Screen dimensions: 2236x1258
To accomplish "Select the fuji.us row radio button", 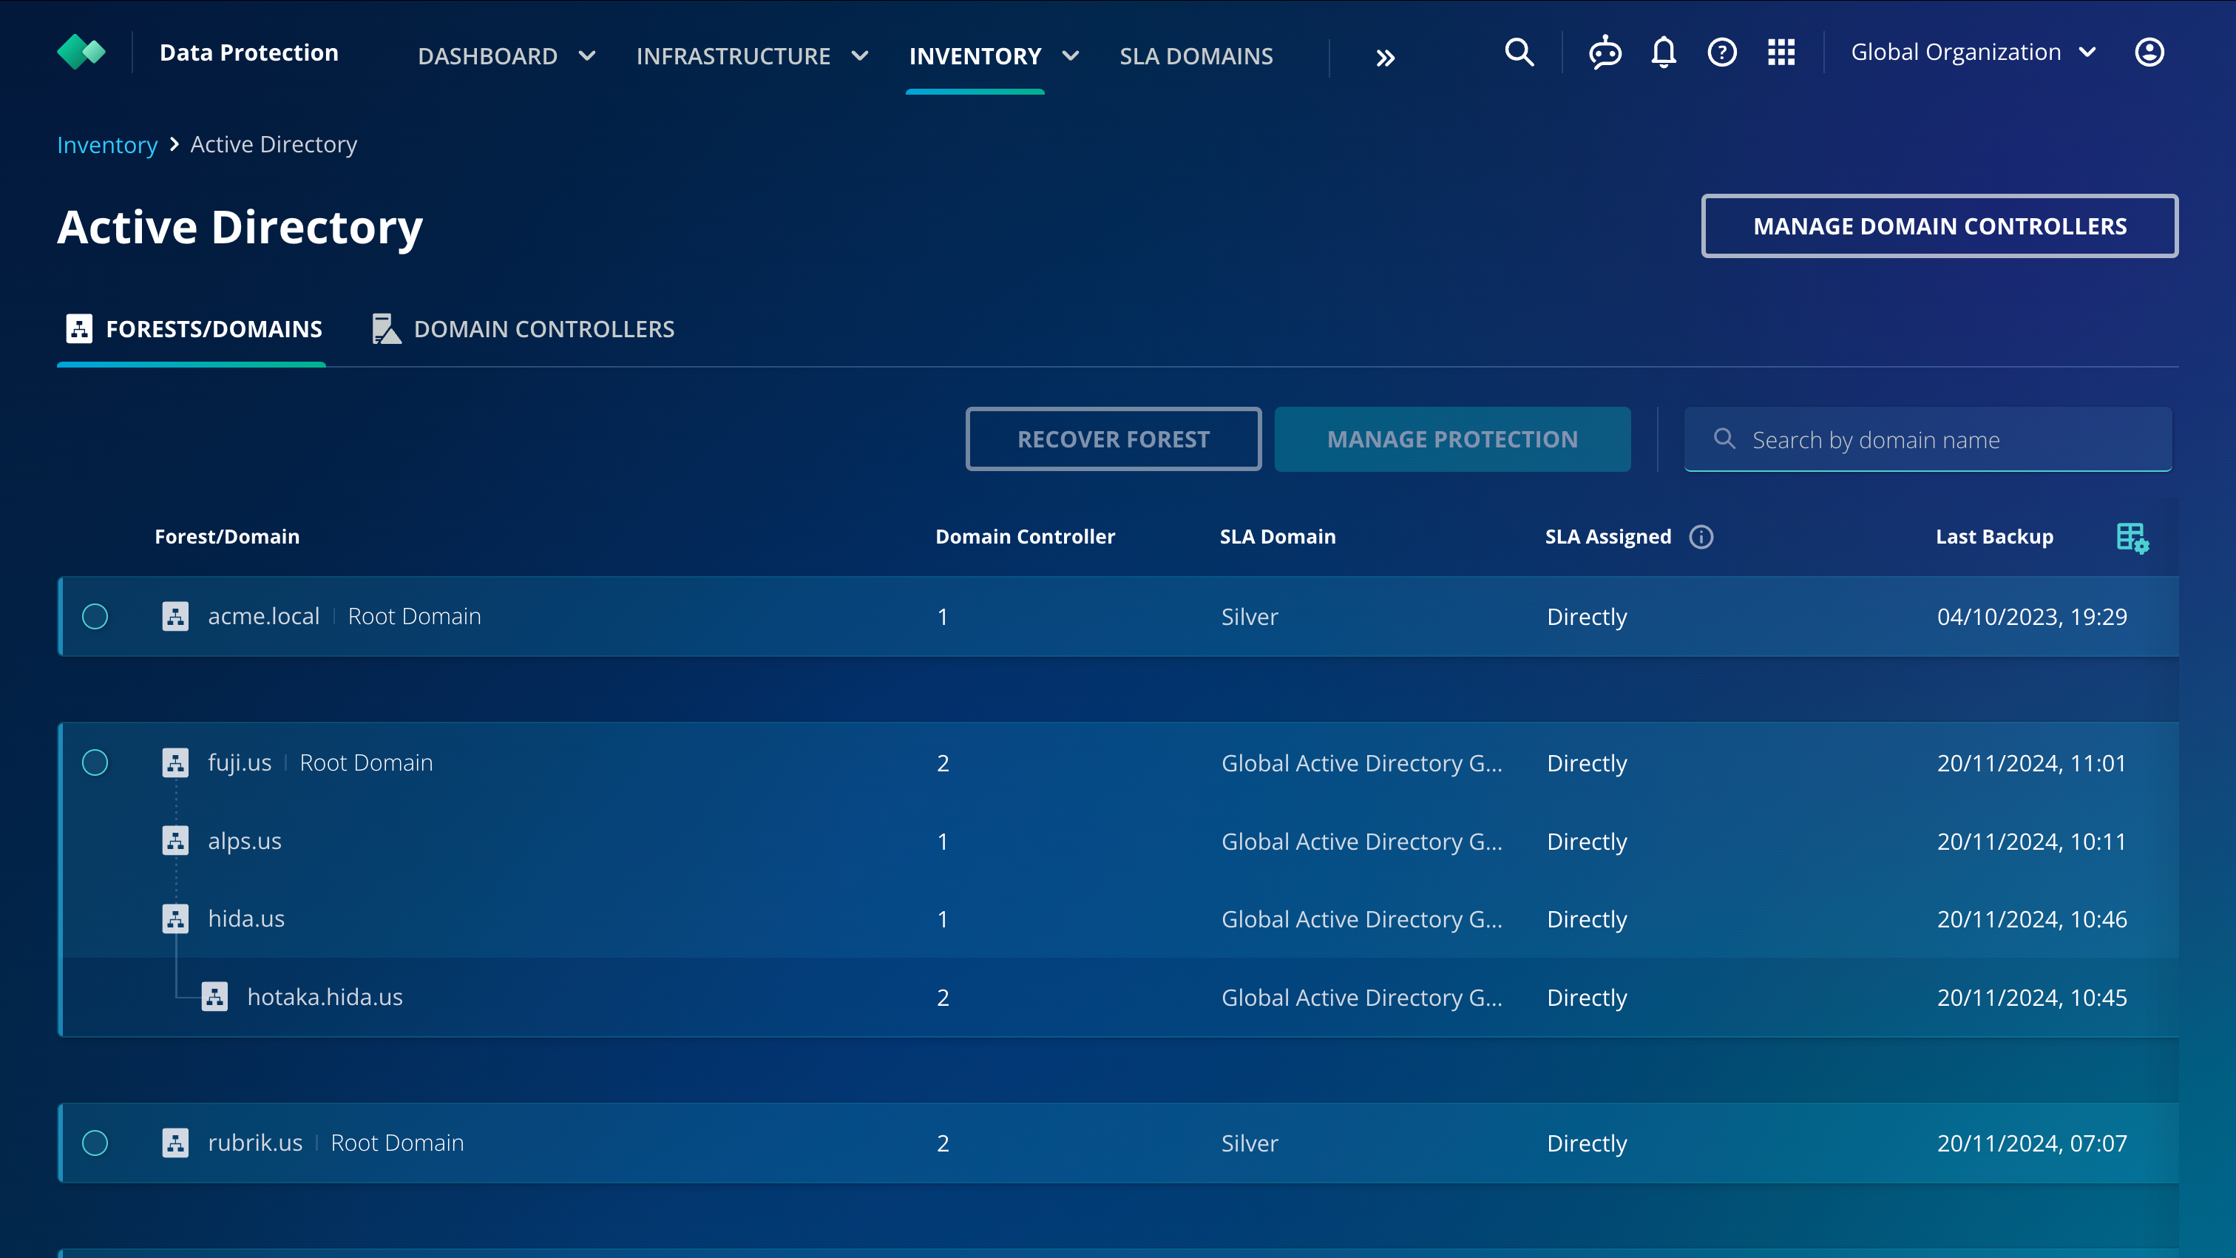I will 95,763.
